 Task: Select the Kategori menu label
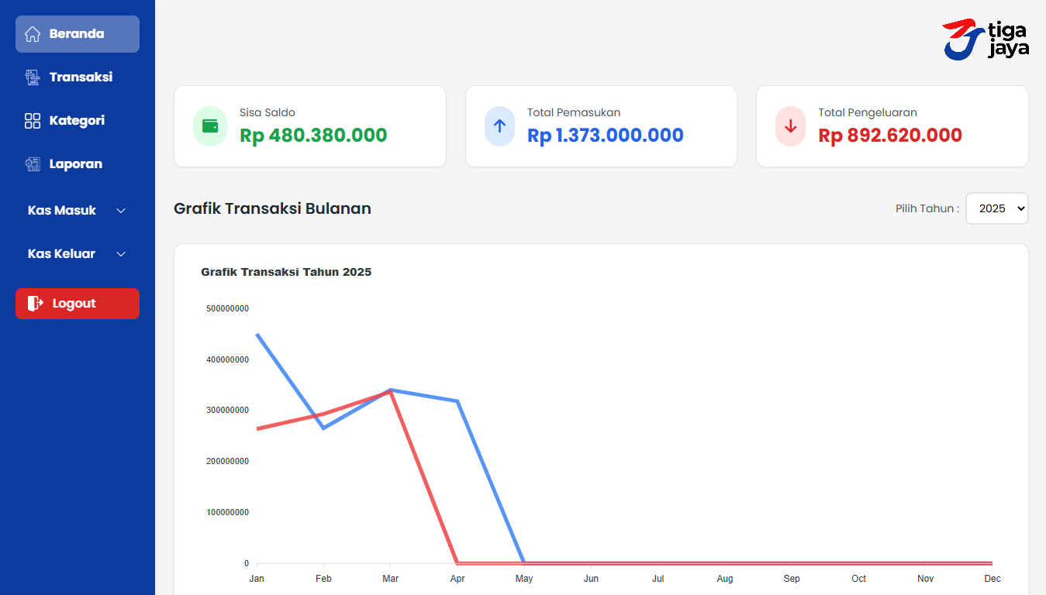(x=77, y=121)
